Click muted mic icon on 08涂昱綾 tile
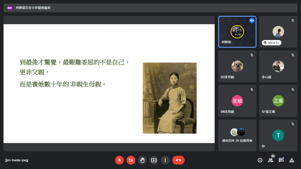The height and width of the screenshot is (169, 301). [x=252, y=89]
